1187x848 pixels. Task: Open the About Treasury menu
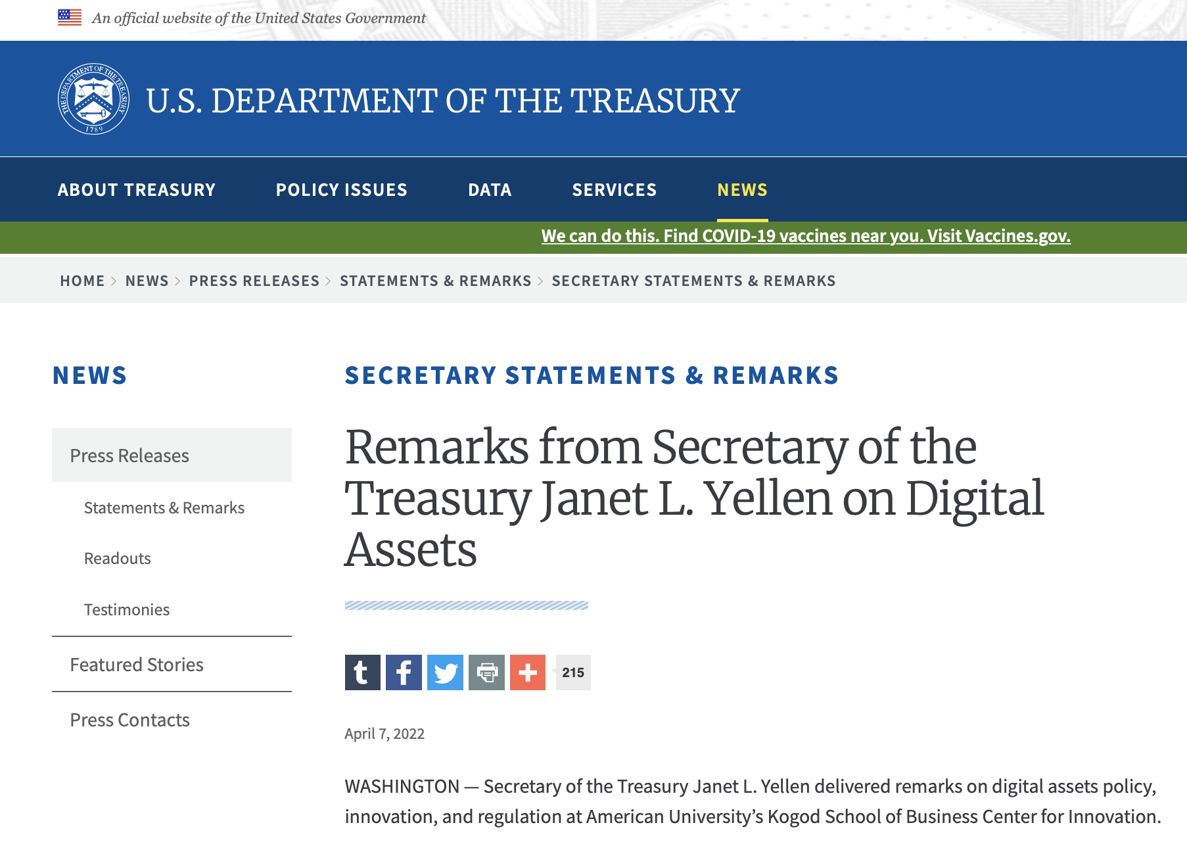137,190
